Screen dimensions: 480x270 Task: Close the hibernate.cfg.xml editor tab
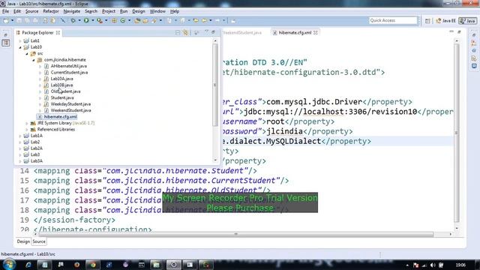[316, 32]
